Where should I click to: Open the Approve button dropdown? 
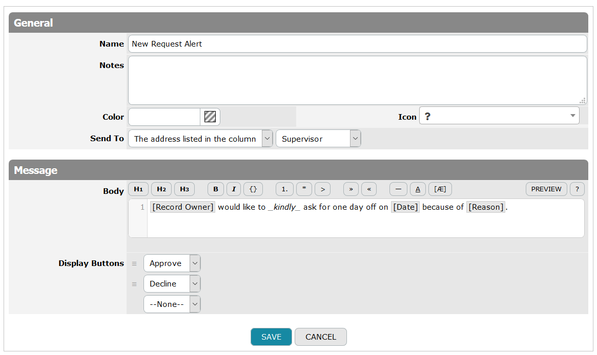[x=172, y=263]
